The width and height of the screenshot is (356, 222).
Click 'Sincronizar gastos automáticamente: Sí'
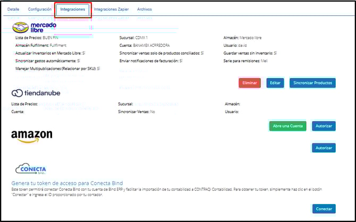(x=48, y=61)
